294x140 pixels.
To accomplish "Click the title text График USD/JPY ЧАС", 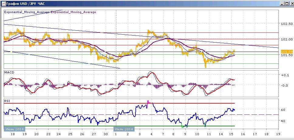I will tap(26, 4).
